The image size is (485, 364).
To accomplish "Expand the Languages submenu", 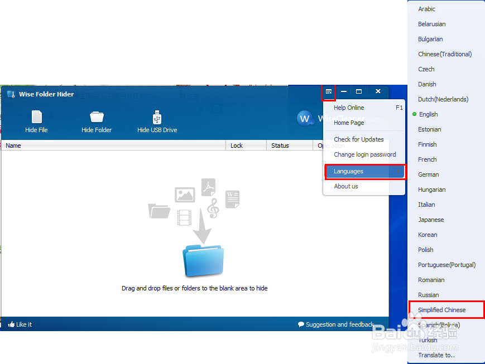I will 364,172.
